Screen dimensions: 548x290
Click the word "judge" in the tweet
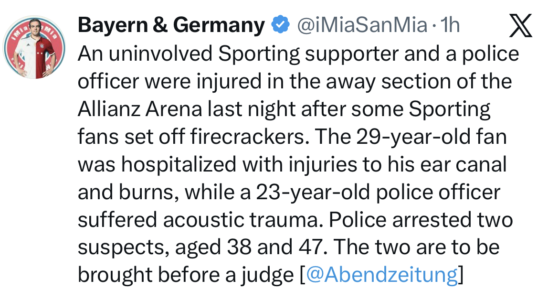pos(268,275)
